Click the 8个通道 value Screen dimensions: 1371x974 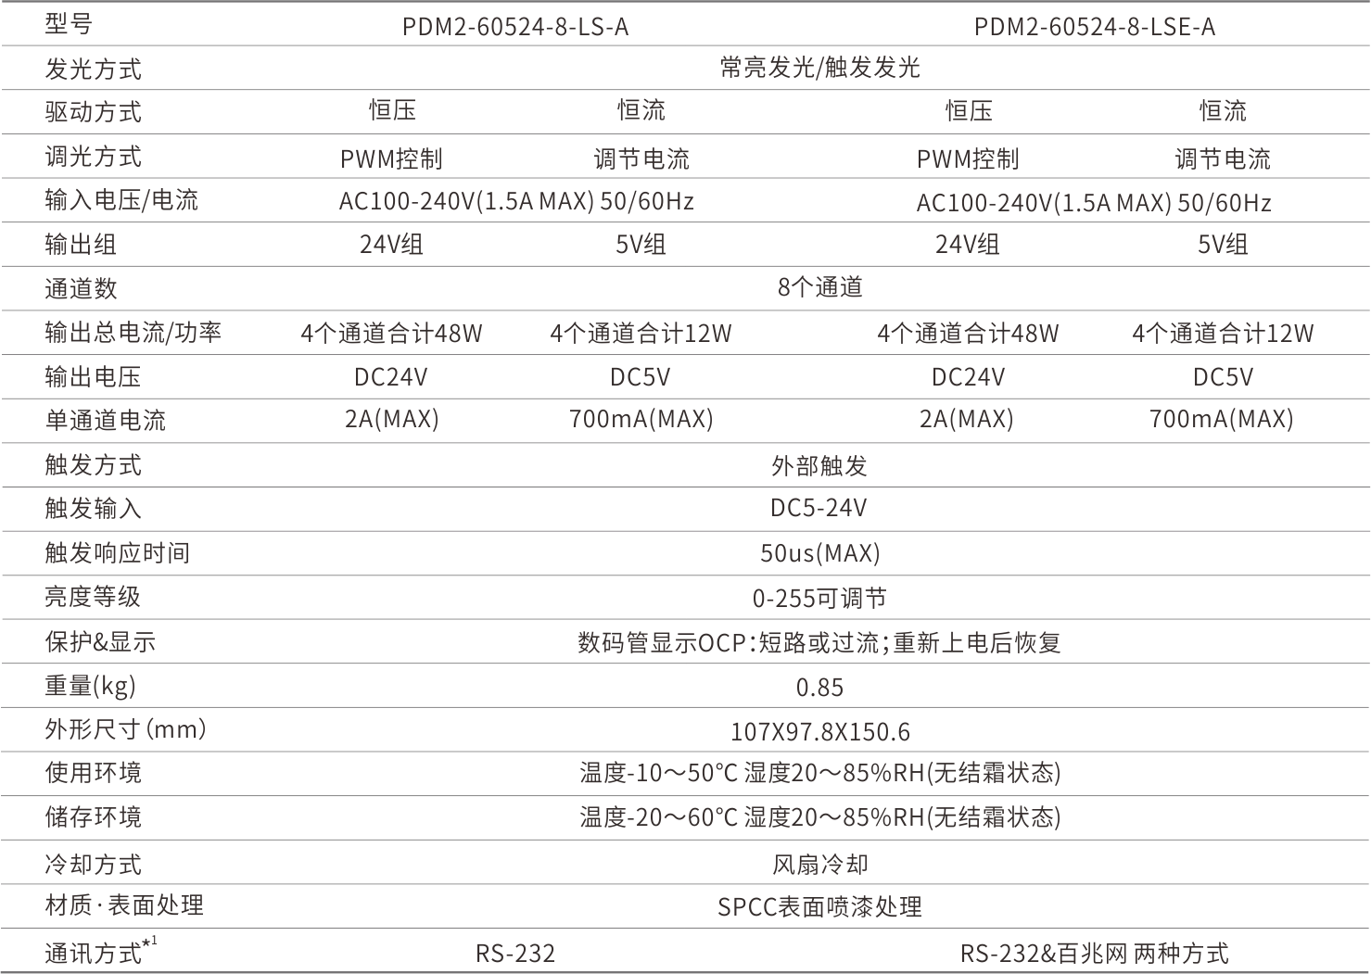819,288
